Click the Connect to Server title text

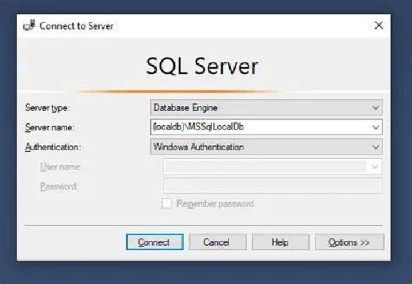pos(77,26)
